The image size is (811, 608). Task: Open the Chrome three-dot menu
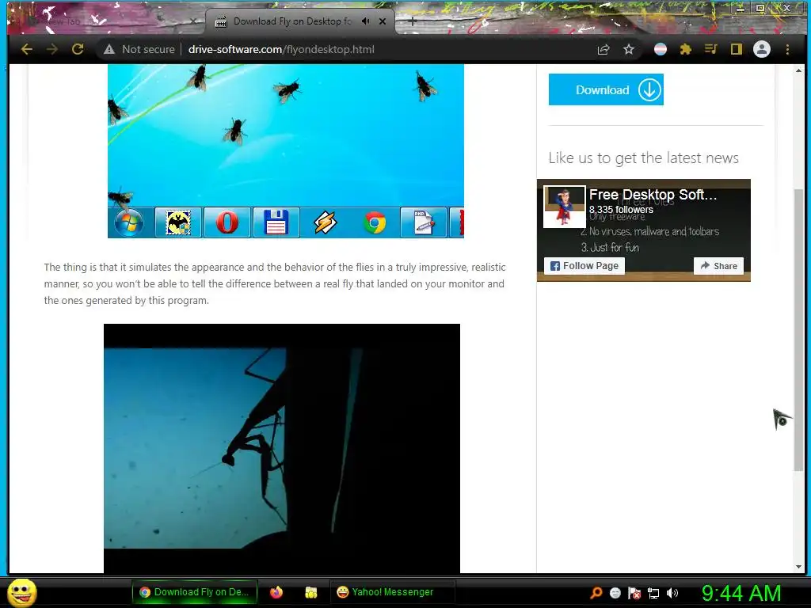(x=787, y=49)
